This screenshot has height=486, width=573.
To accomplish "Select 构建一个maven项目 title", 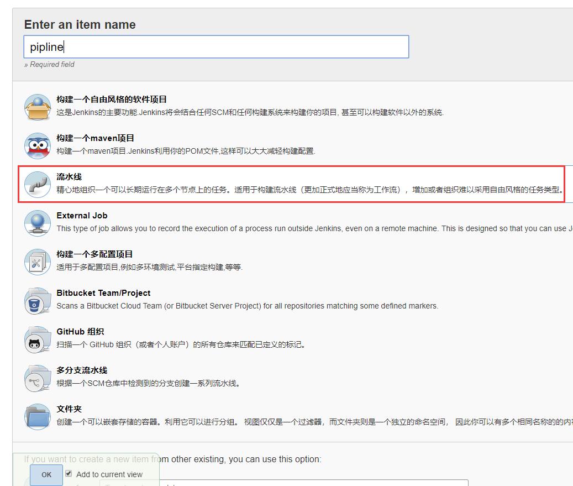I will tap(95, 138).
